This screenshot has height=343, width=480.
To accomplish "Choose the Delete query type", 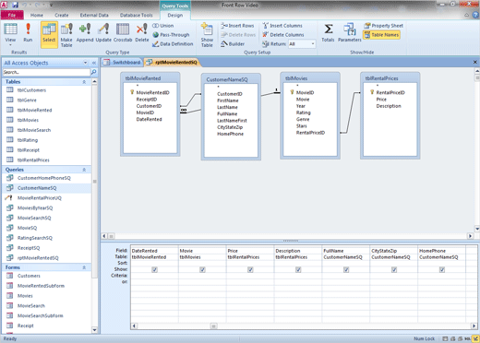I will click(142, 32).
